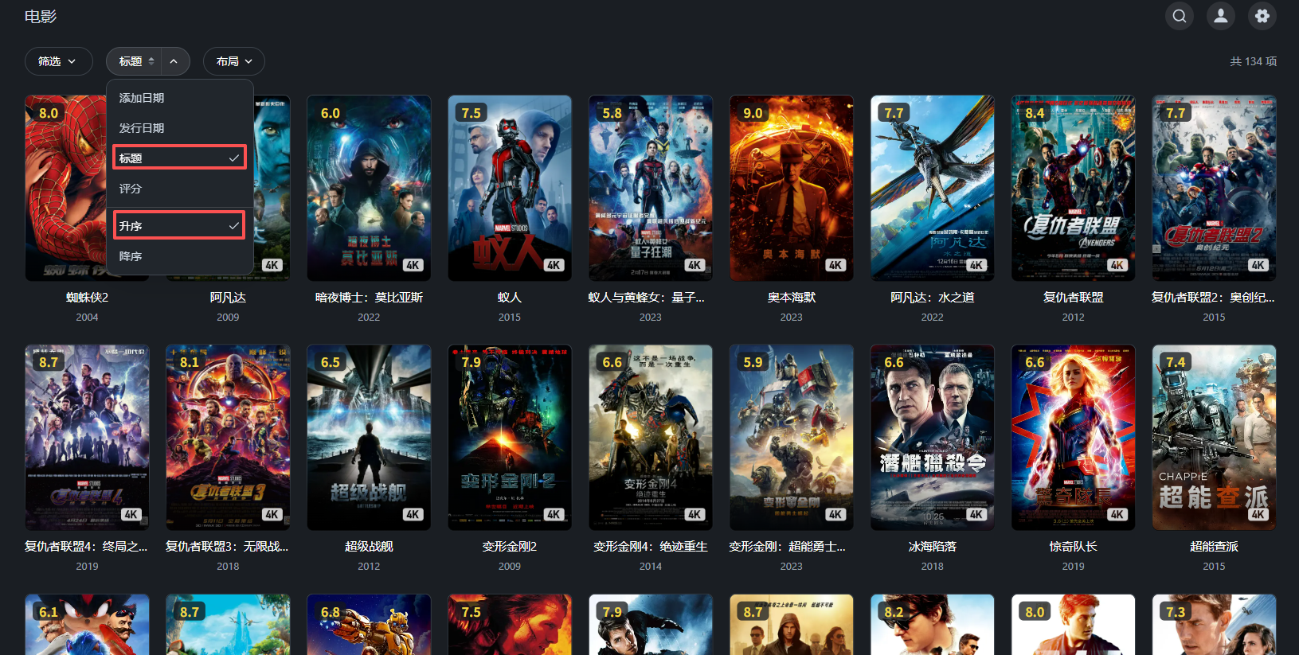Select 升序 ascending order
The height and width of the screenshot is (655, 1299).
click(180, 225)
